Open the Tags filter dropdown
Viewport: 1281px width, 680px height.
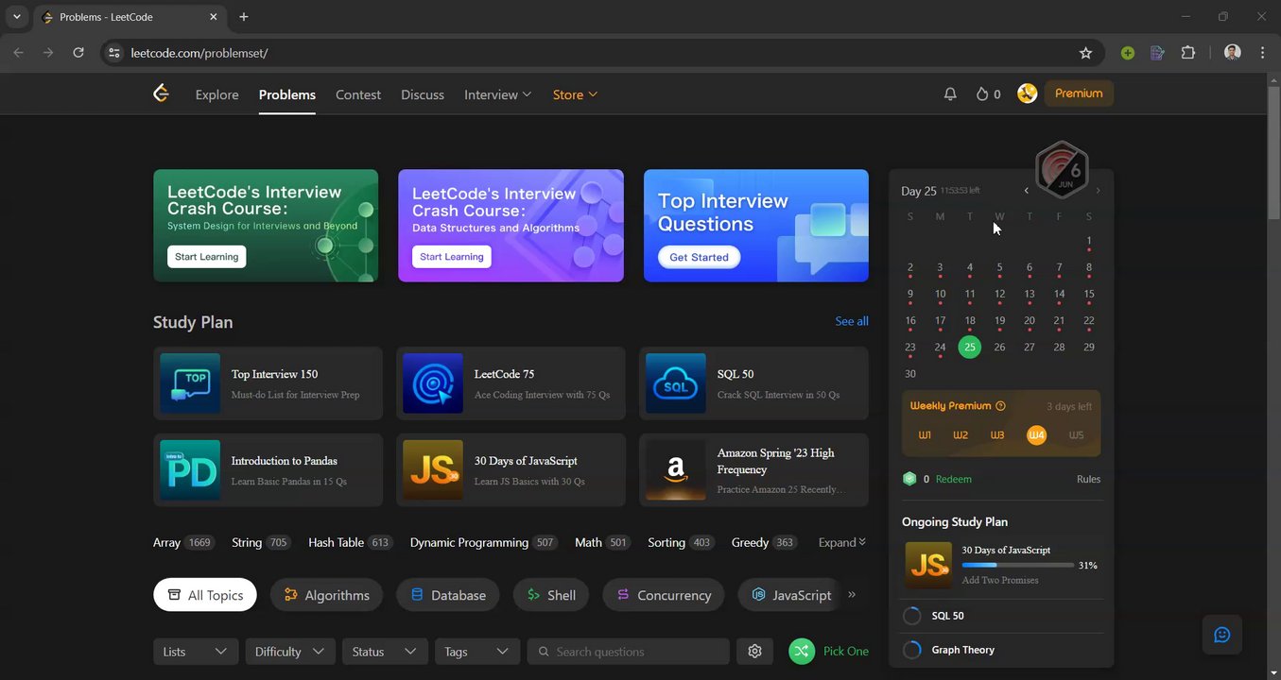click(x=476, y=651)
